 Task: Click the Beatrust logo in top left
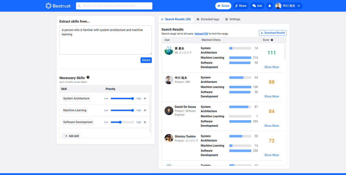[x=58, y=5]
